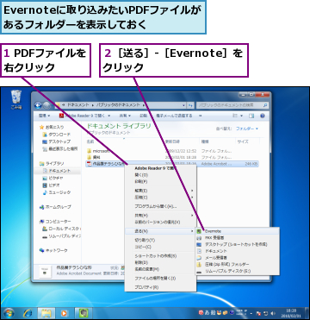This screenshot has height=320, width=310.
Task: Click the Evernote taskbar icon
Action: [x=84, y=312]
